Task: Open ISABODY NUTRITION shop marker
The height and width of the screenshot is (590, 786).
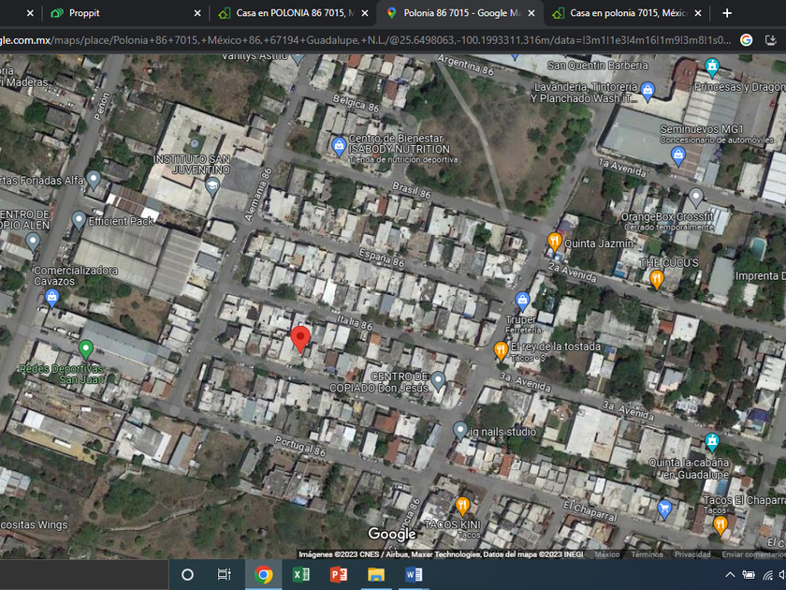Action: [339, 147]
